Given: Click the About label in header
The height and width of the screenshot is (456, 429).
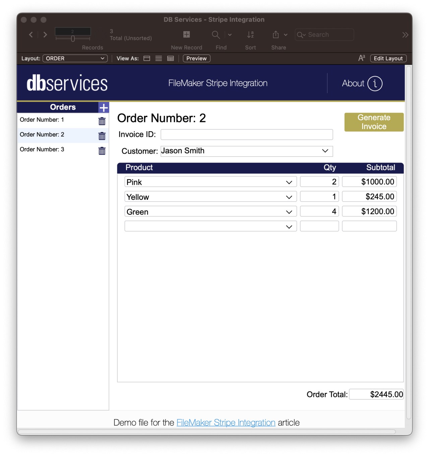Looking at the screenshot, I should pos(353,83).
